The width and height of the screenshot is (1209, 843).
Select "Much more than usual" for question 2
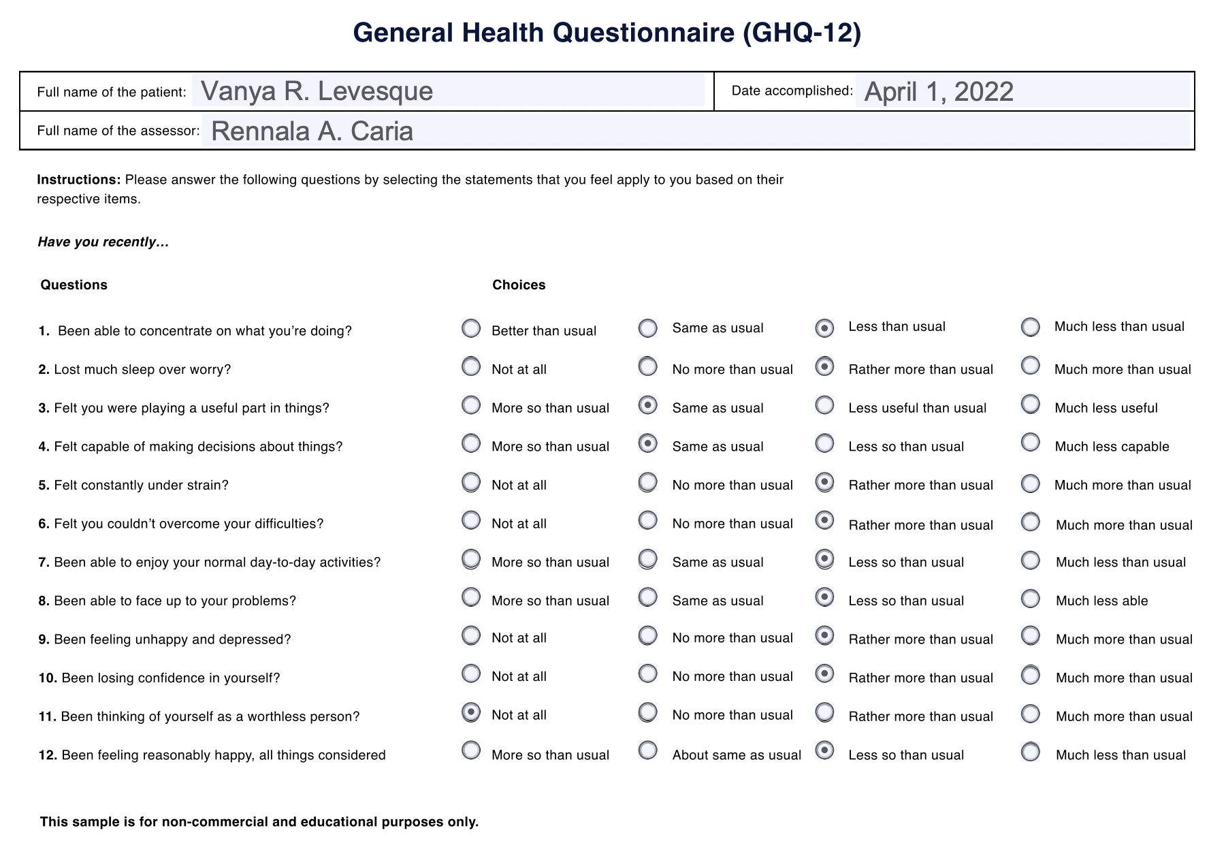point(1030,366)
